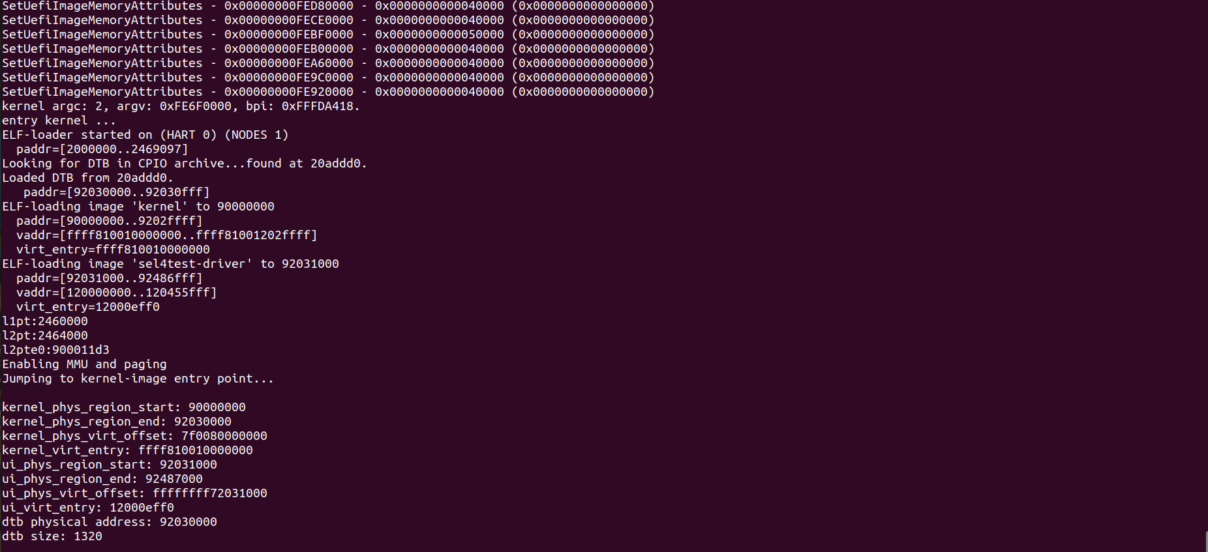Screen dimensions: 1208x552
Task: Click the SetUefiImageMemoryAttributes line with 0x00000000FEB00000
Action: pos(328,49)
